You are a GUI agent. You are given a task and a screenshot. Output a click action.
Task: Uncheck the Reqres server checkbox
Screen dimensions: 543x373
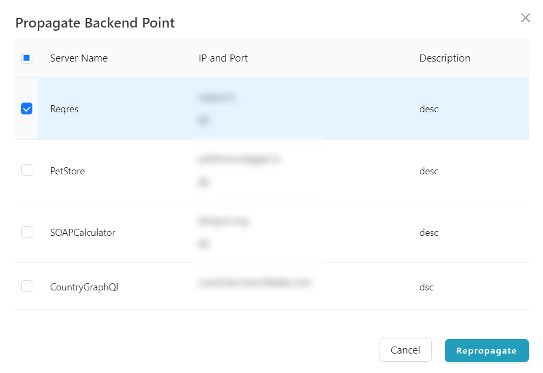point(26,108)
